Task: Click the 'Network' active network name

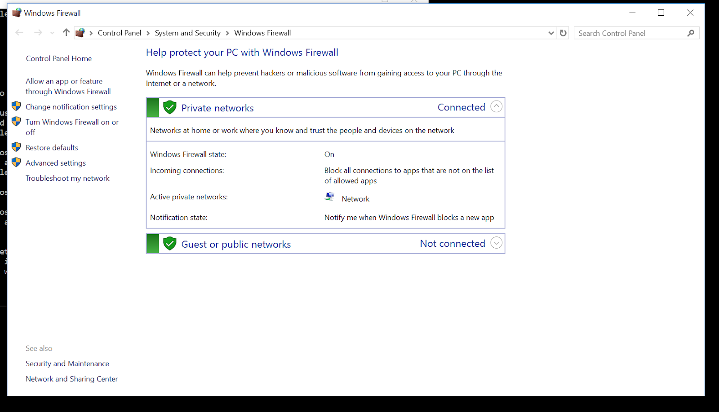Action: pyautogui.click(x=355, y=199)
